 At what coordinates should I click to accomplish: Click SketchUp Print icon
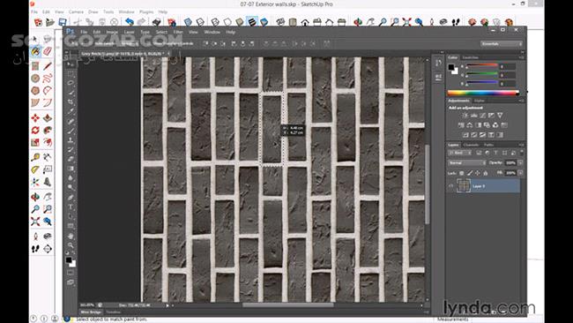(x=156, y=22)
